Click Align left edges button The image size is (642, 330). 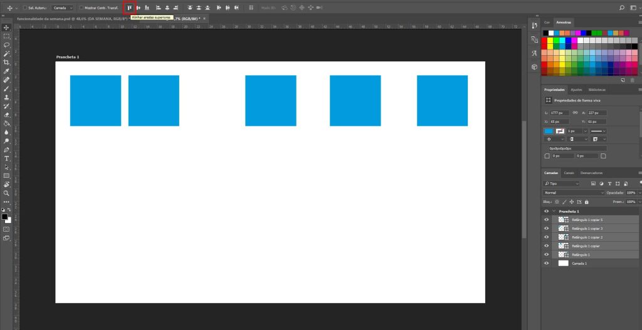tap(159, 8)
